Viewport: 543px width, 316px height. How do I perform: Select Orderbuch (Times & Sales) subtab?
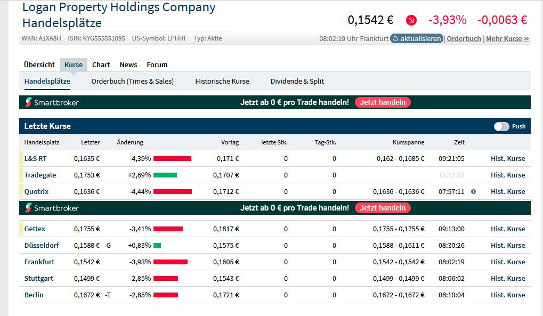(133, 81)
